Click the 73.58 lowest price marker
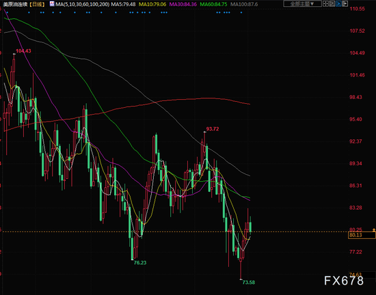 tap(249, 282)
